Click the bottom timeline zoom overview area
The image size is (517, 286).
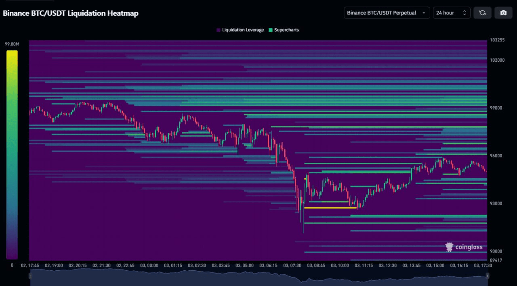click(x=259, y=278)
